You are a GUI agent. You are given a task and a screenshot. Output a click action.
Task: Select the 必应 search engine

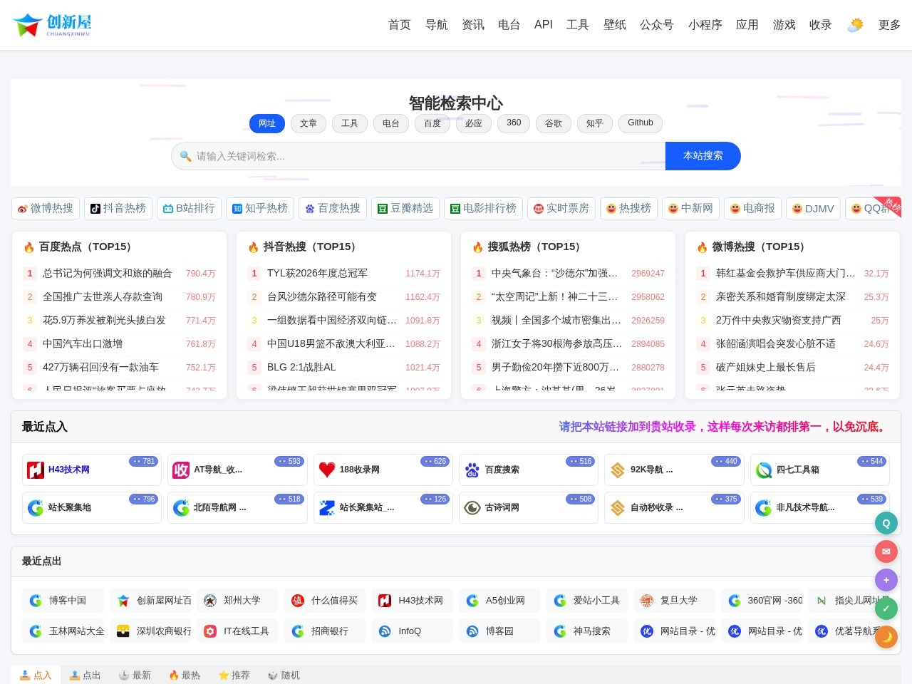click(x=474, y=123)
